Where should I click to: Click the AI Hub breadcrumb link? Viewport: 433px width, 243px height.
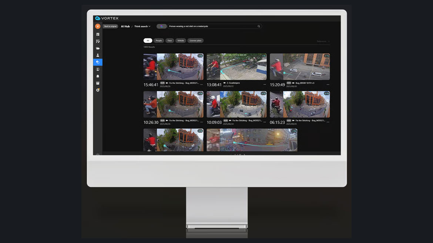(x=125, y=27)
